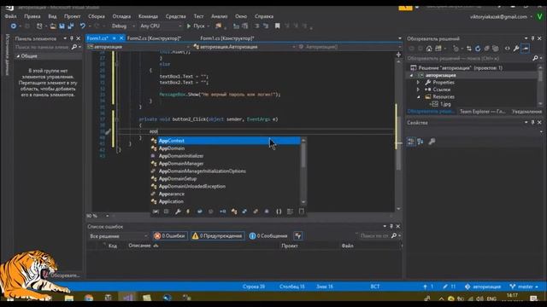Switch to the Team Explorer tab
This screenshot has height=307, width=547.
point(482,112)
